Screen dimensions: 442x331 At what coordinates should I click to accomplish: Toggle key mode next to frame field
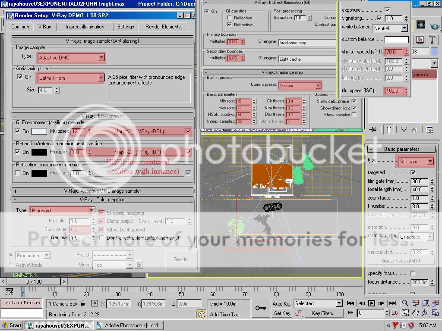[350, 312]
